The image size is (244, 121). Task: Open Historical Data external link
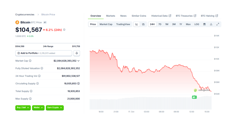coord(161,16)
